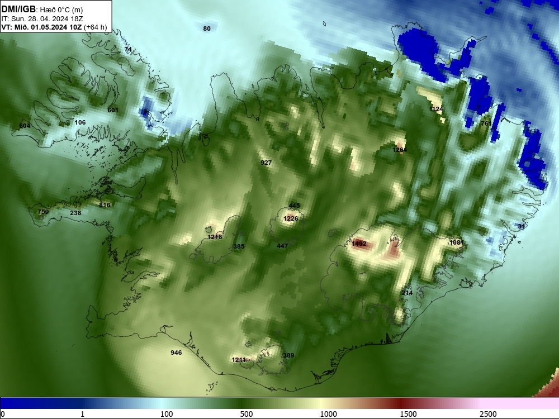Click the 80 value over the northern sea

pos(207,28)
